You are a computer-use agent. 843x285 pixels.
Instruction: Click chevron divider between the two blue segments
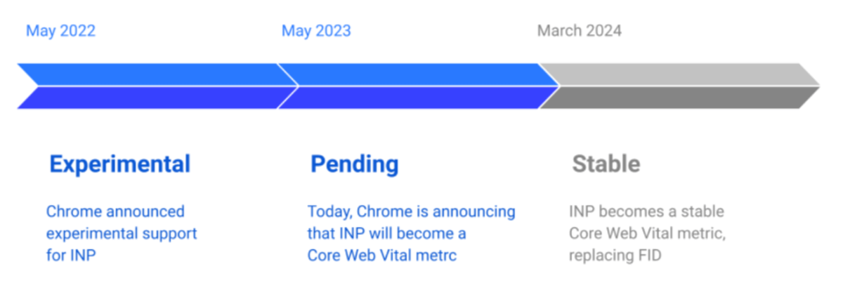289,86
